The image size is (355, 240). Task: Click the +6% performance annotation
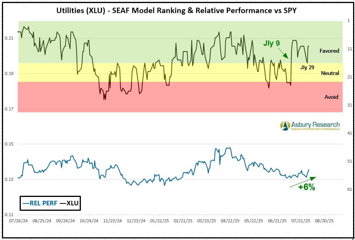click(307, 188)
